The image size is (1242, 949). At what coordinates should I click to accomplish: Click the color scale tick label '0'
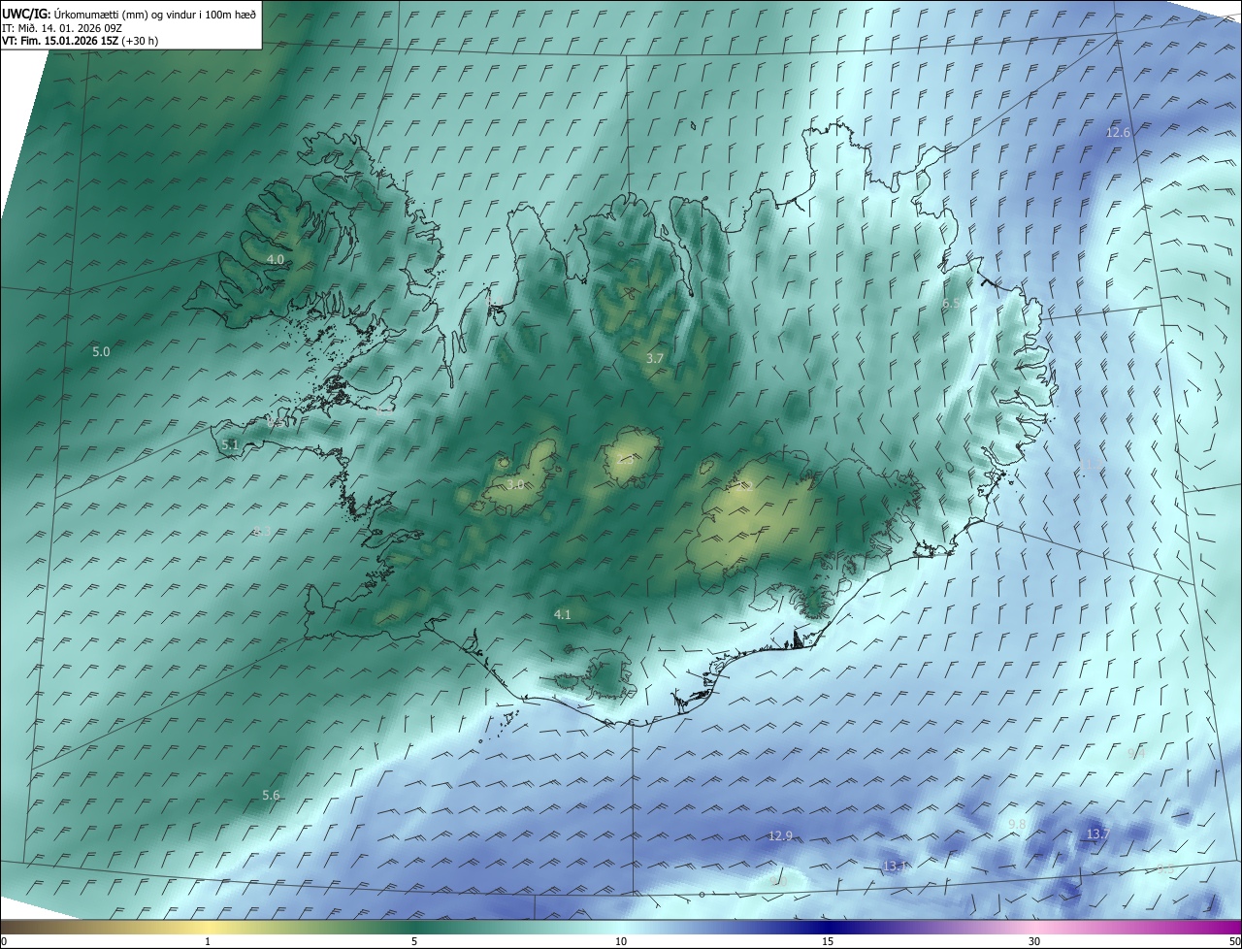[x=4, y=941]
